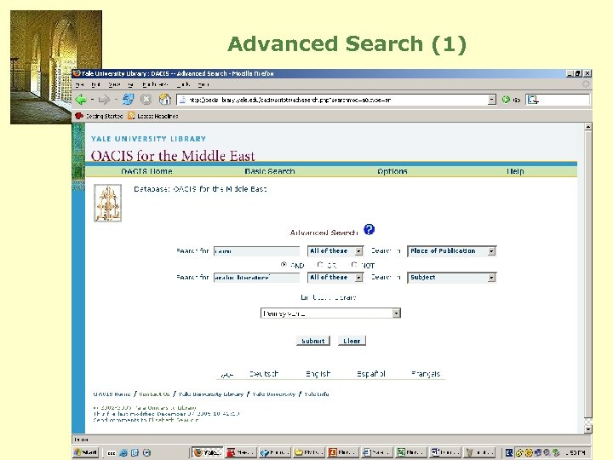Open the first 'All of these' dropdown
The image size is (613, 460).
(335, 251)
